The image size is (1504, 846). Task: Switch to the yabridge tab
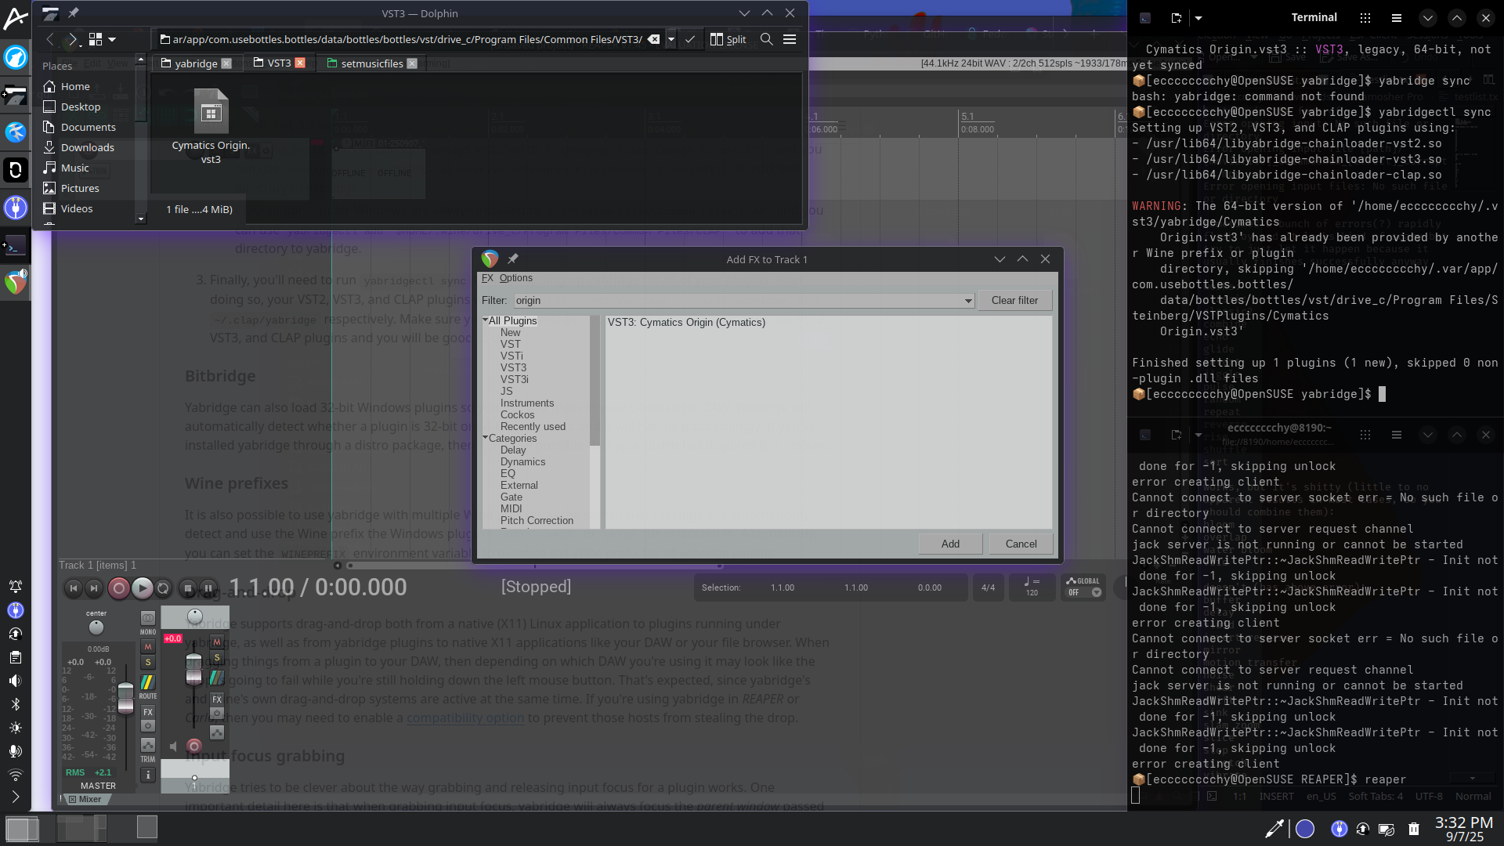pyautogui.click(x=196, y=63)
